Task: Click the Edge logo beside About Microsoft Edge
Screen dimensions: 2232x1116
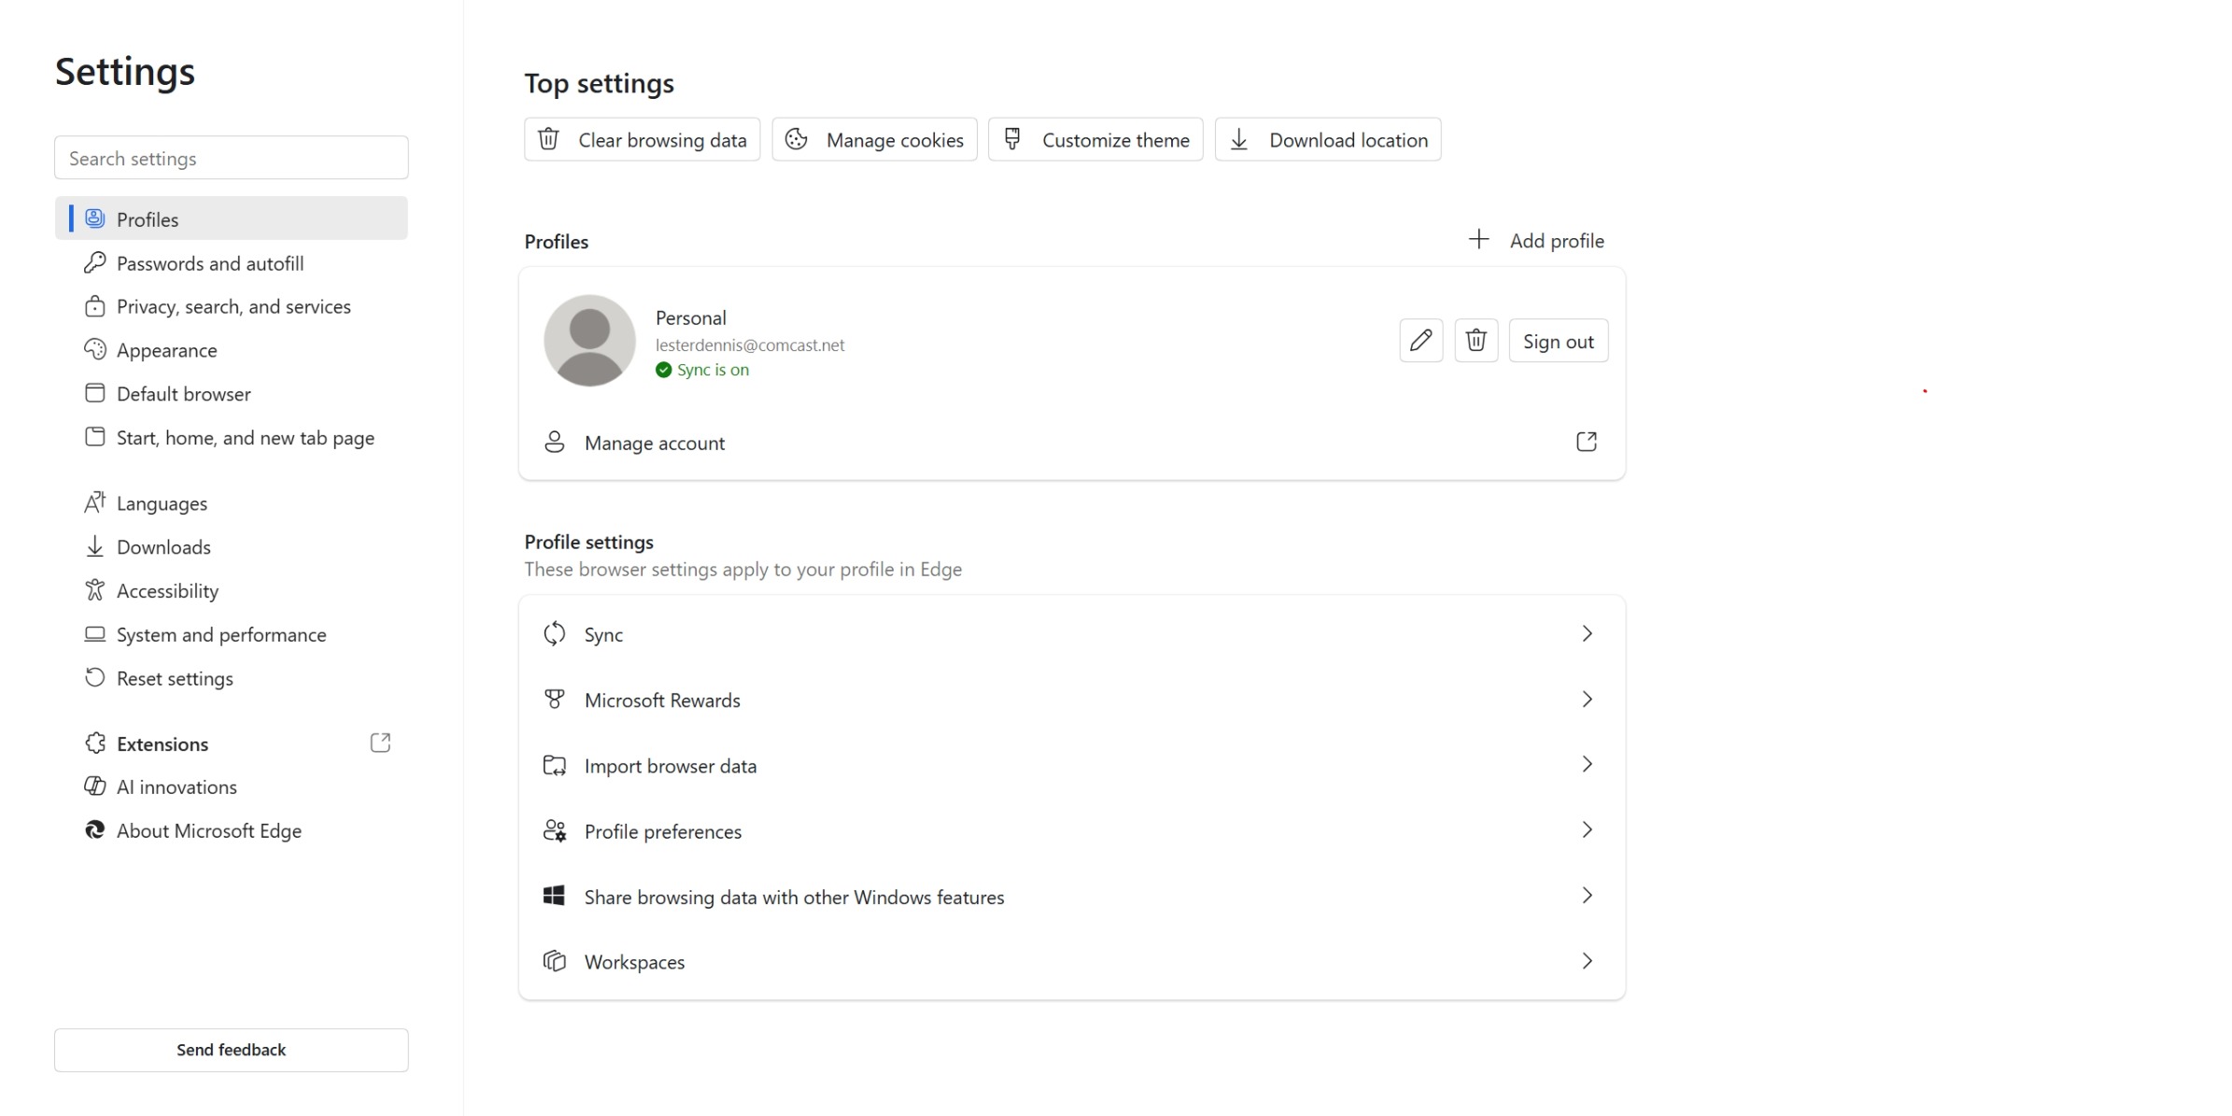Action: pos(94,830)
